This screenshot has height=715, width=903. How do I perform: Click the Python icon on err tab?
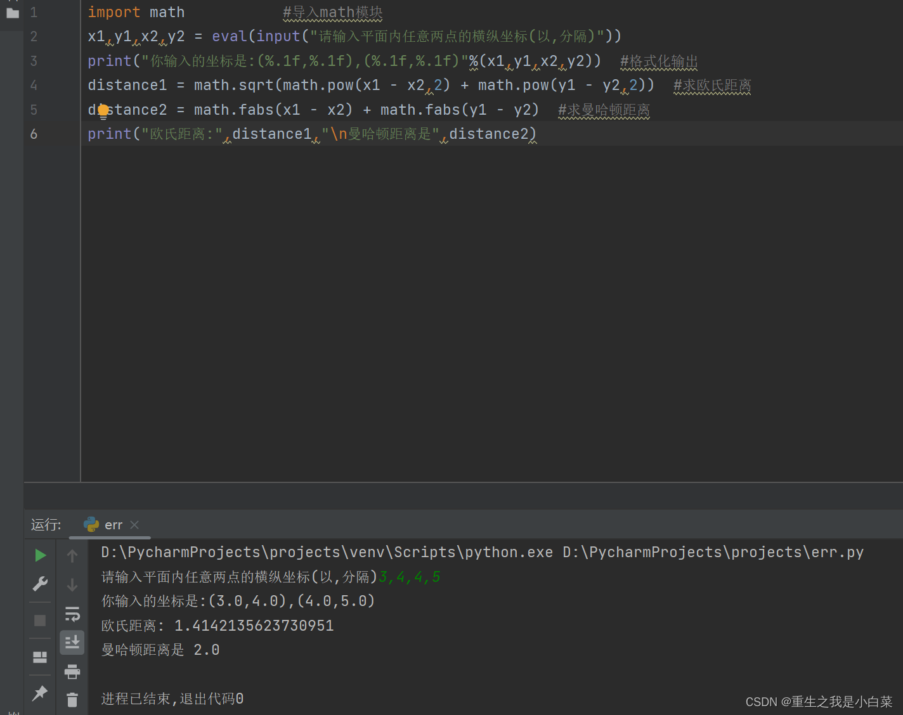click(x=91, y=524)
